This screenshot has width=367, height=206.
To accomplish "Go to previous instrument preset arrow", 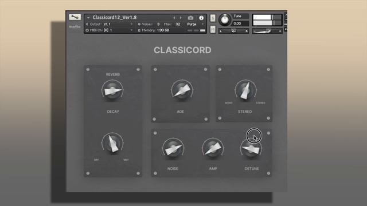I will (x=174, y=18).
